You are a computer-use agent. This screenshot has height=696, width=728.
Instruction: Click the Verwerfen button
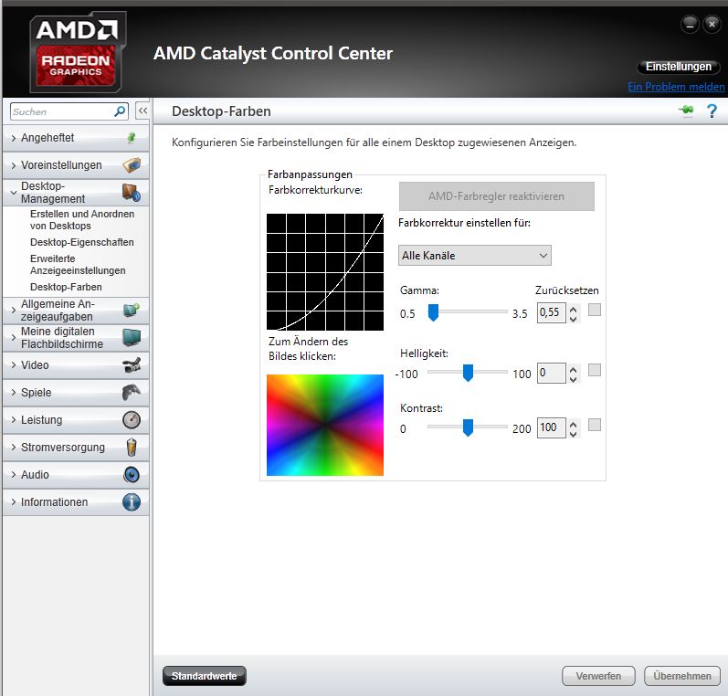pos(598,676)
